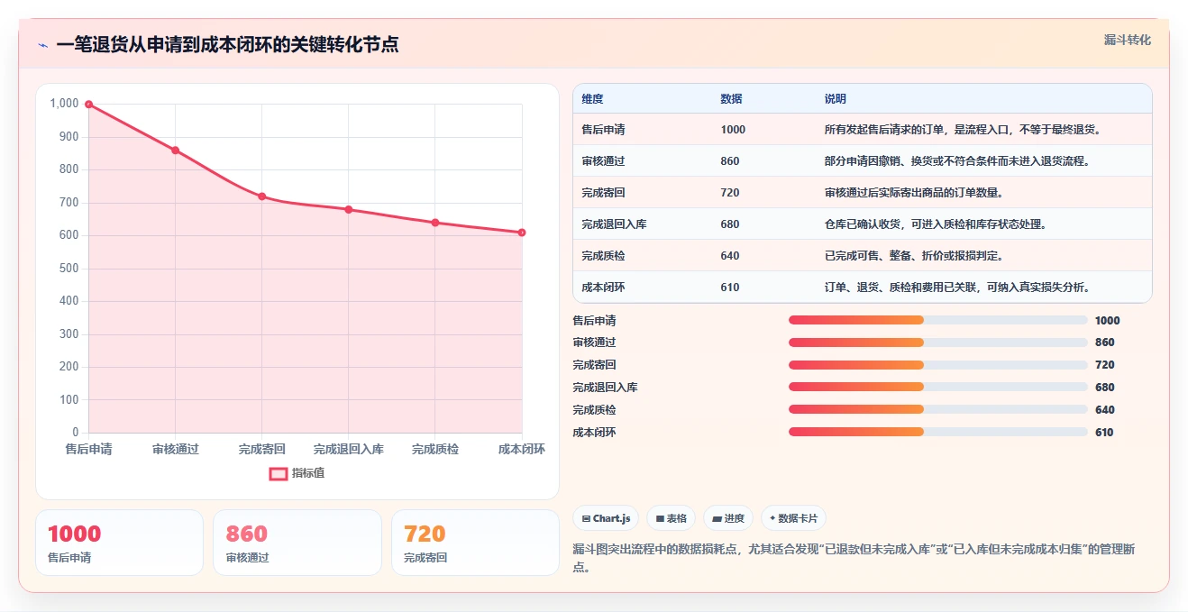Select the 表格 chip
Viewport: 1188px width, 612px height.
(x=671, y=518)
